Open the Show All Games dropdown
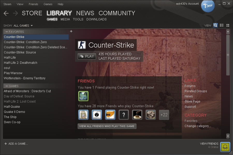Image resolution: width=233 pixels, height=155 pixels. (23, 26)
